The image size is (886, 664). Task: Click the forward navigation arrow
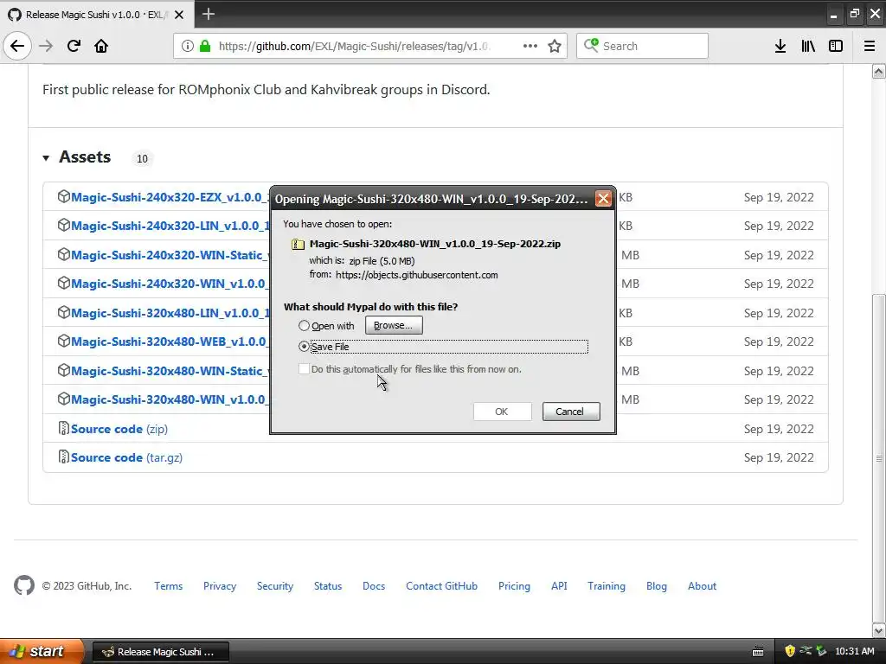46,46
